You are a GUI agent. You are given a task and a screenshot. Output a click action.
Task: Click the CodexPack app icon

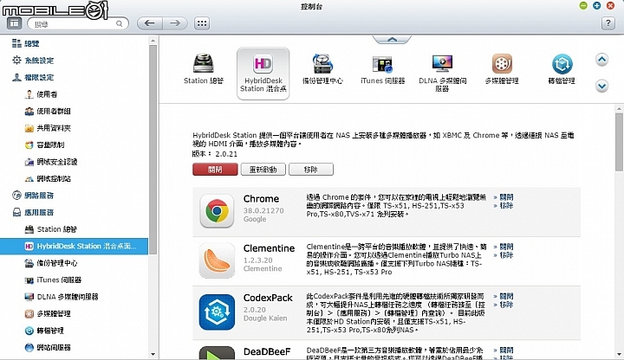coord(217,312)
